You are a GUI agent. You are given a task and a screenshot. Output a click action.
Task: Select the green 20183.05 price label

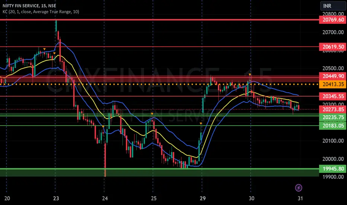point(332,126)
